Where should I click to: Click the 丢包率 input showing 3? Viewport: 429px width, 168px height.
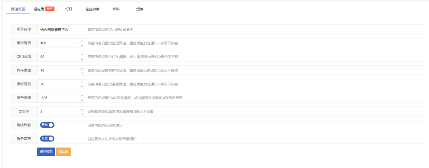[x=58, y=112]
